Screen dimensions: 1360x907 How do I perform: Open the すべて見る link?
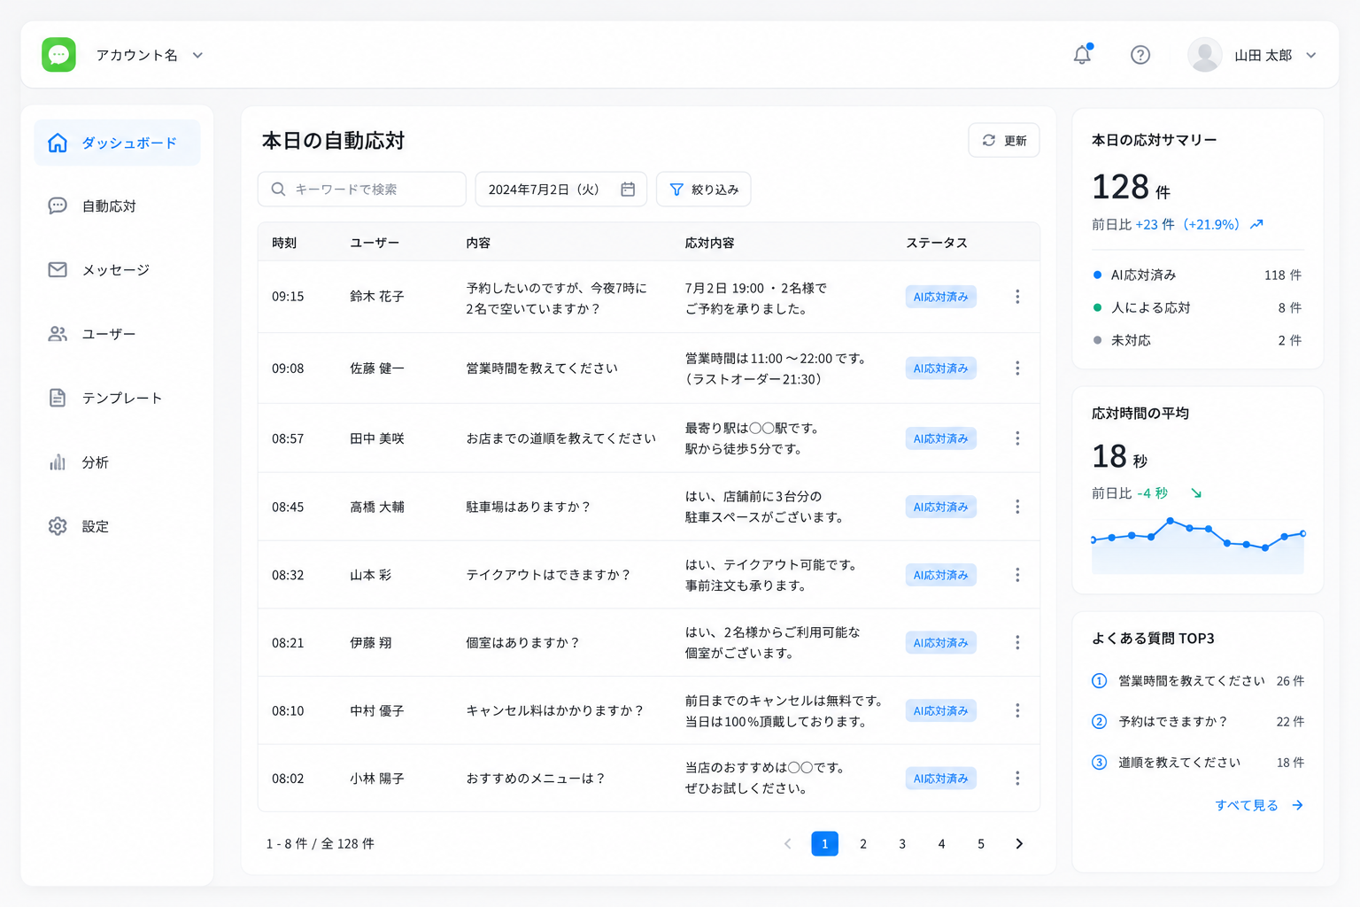coord(1258,805)
